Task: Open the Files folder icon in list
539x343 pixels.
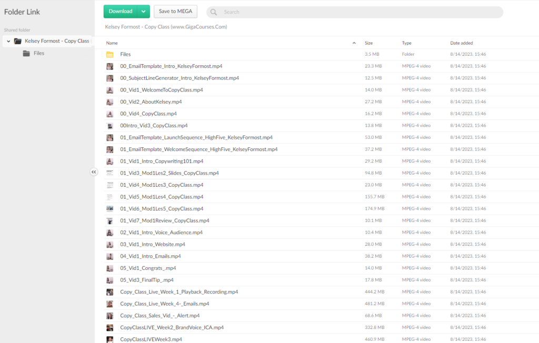Action: point(110,54)
